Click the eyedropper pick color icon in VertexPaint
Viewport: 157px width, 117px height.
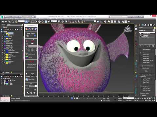pos(27,46)
